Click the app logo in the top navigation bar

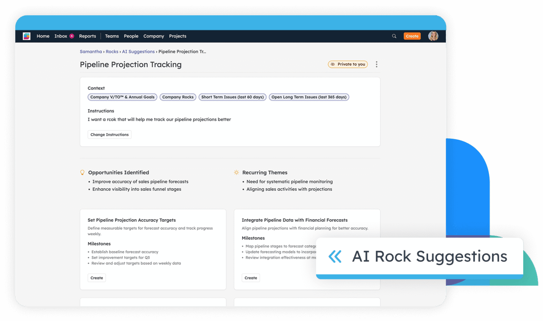coord(27,36)
